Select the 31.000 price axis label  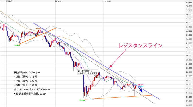point(189,35)
